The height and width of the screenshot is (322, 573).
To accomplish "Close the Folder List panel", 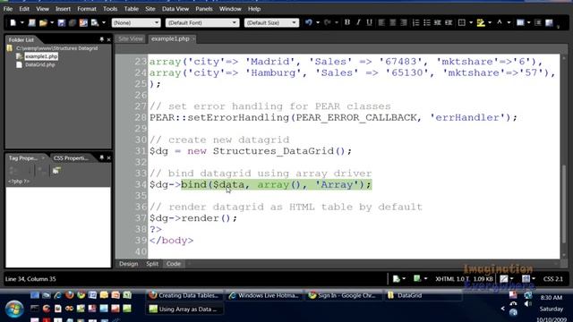I will (x=108, y=39).
